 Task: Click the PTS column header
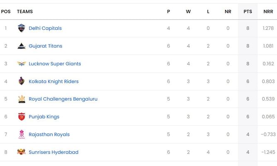click(x=248, y=12)
